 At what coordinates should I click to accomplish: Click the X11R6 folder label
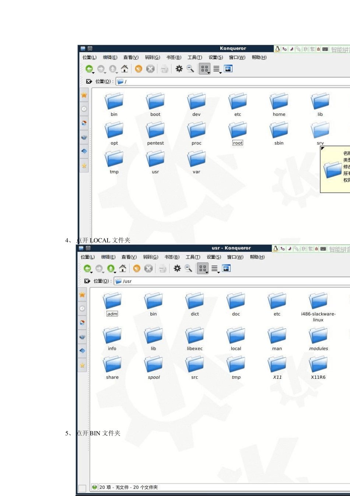pyautogui.click(x=318, y=377)
